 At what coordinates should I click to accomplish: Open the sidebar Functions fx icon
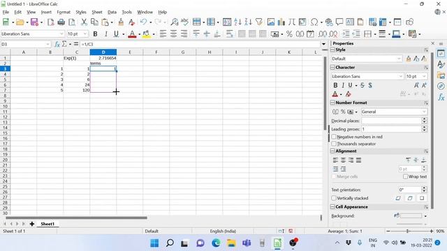coord(441,97)
